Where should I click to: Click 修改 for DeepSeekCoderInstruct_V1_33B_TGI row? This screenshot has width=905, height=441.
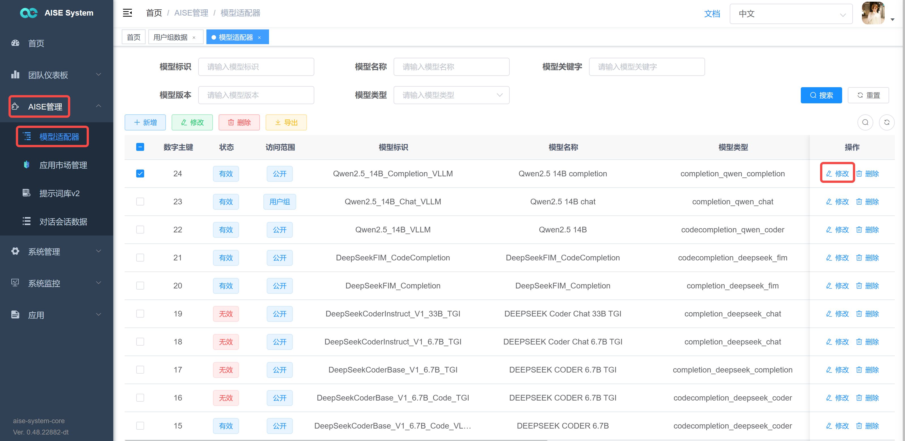(837, 314)
